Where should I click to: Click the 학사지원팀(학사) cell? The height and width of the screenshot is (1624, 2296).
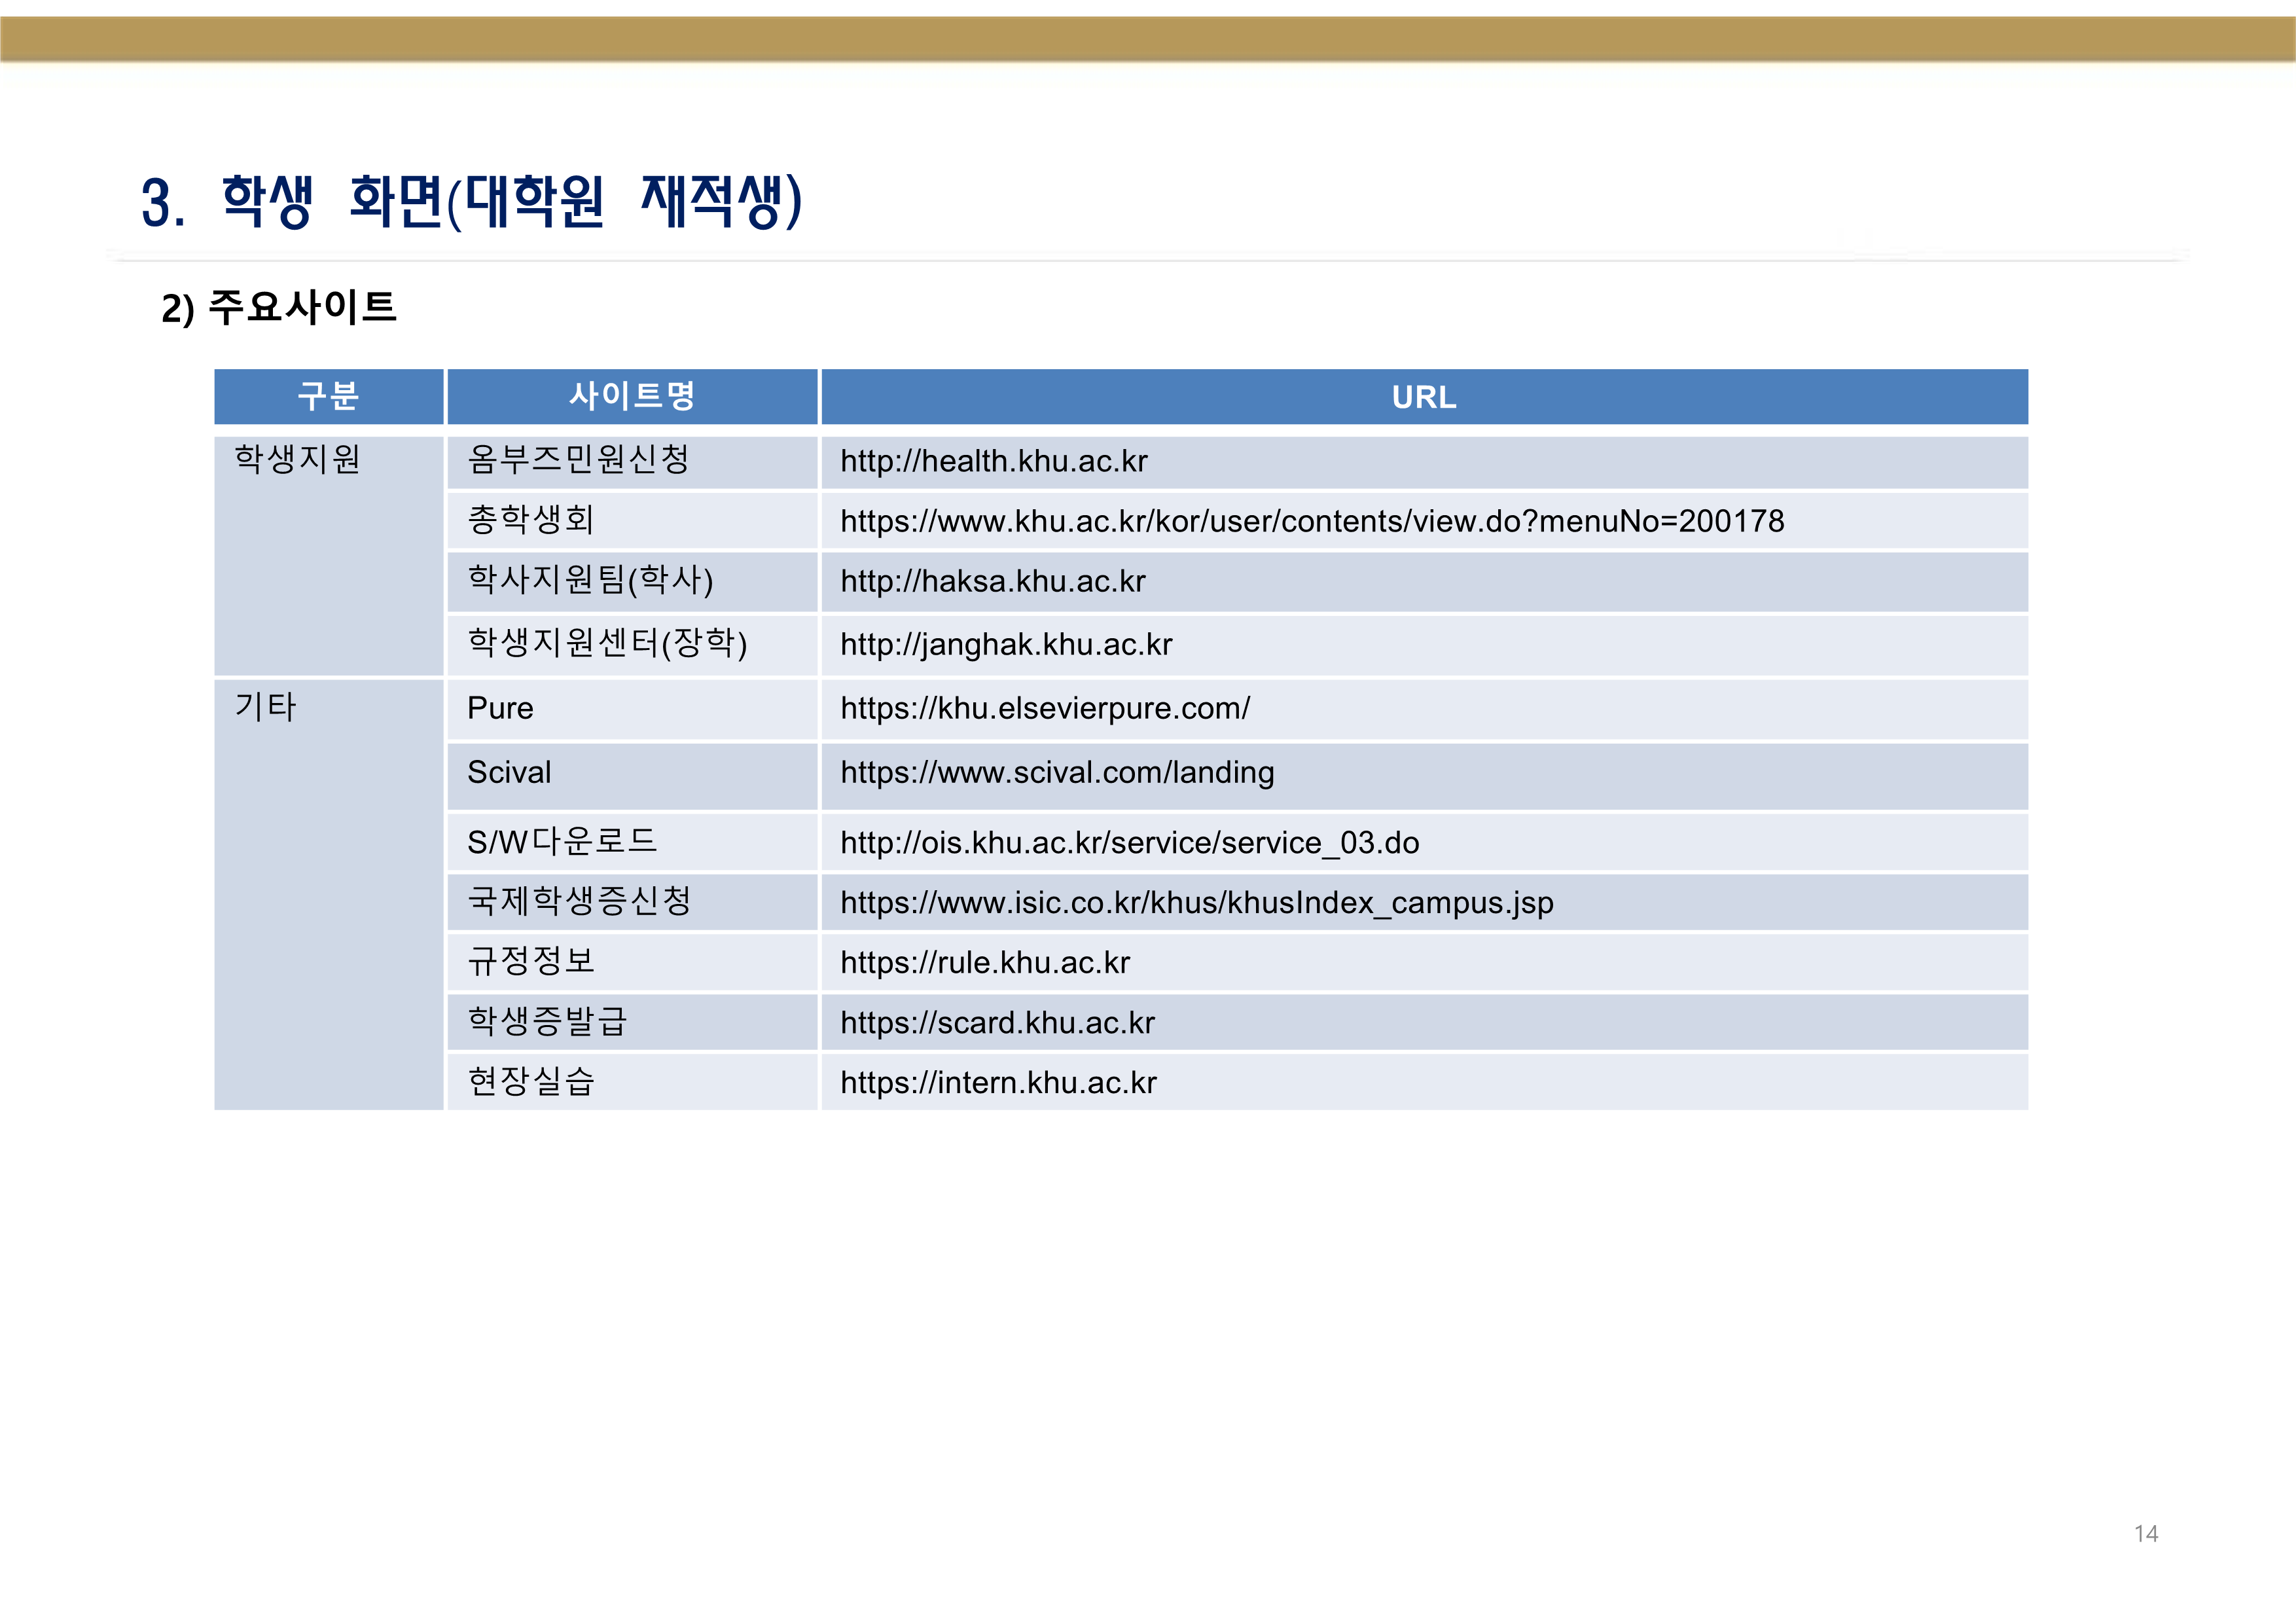(x=632, y=582)
